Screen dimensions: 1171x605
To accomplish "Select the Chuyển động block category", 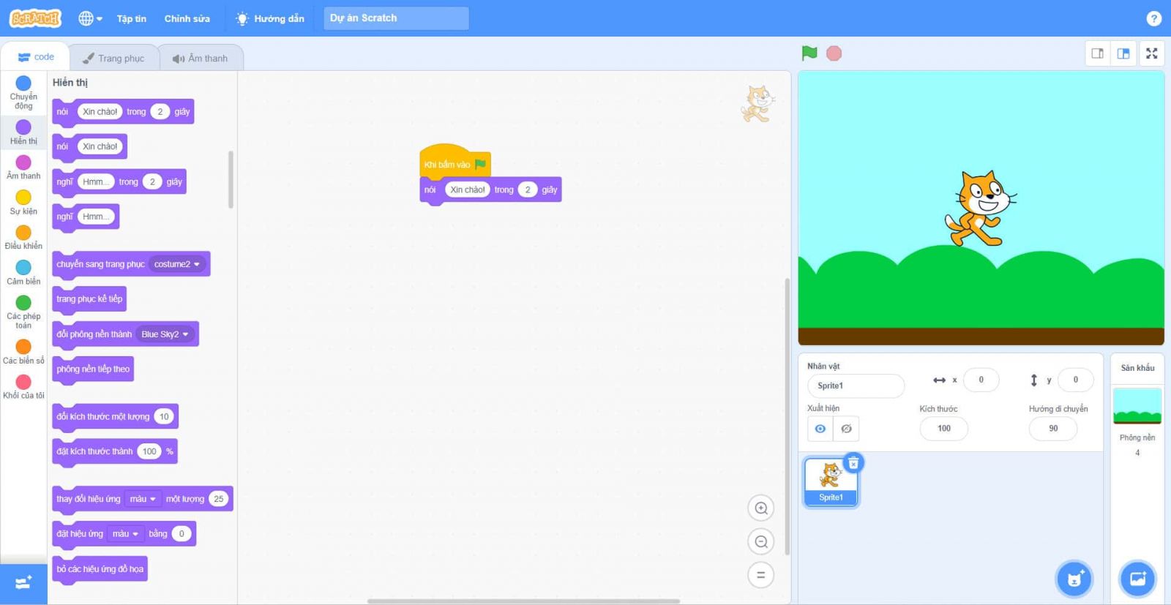I will [x=23, y=93].
